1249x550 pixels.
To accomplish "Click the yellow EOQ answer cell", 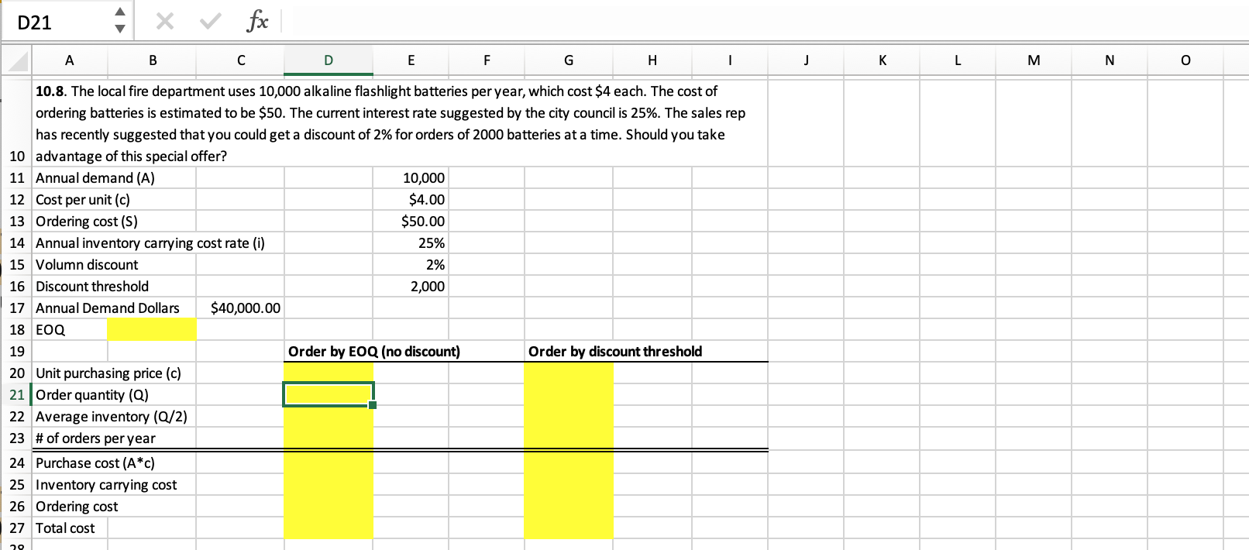I will 152,330.
